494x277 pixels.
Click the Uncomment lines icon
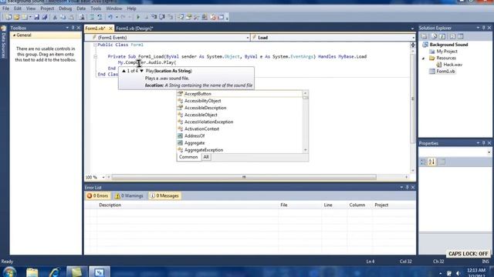point(100,17)
